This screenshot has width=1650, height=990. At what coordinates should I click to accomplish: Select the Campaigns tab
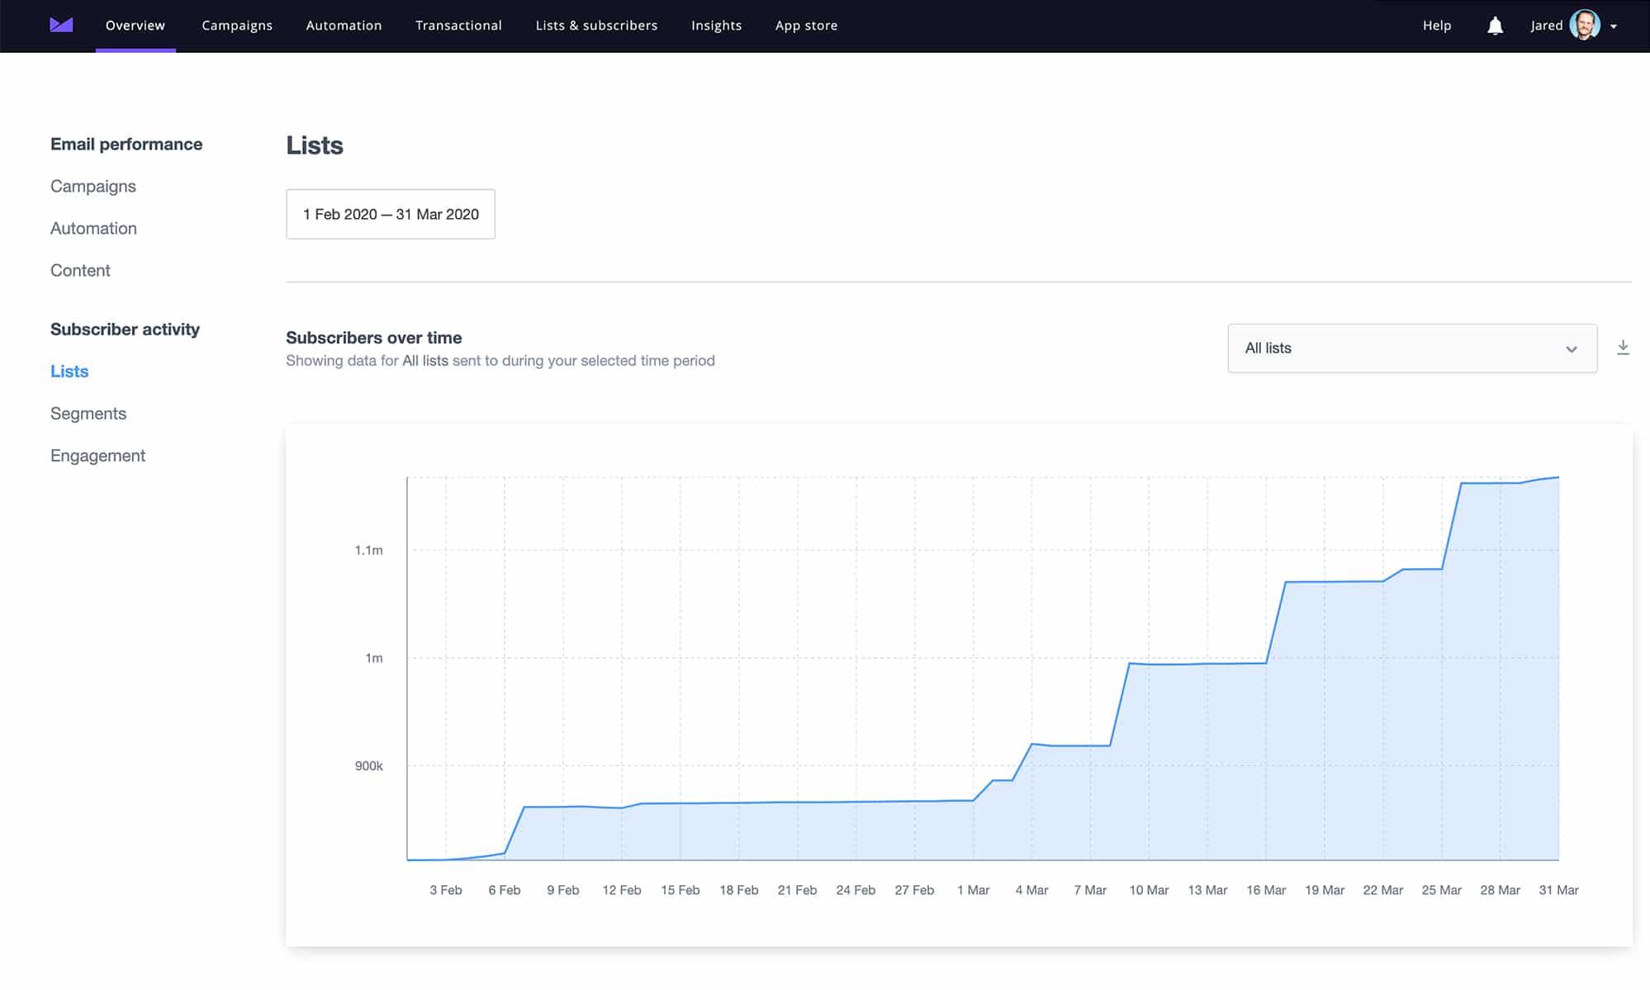click(x=237, y=26)
